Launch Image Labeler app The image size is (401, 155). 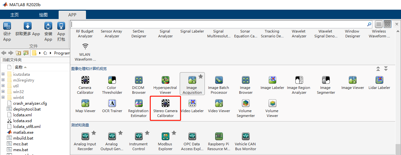[x=272, y=82]
